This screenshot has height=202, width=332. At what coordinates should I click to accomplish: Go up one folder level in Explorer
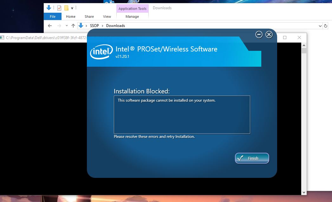[x=73, y=26]
